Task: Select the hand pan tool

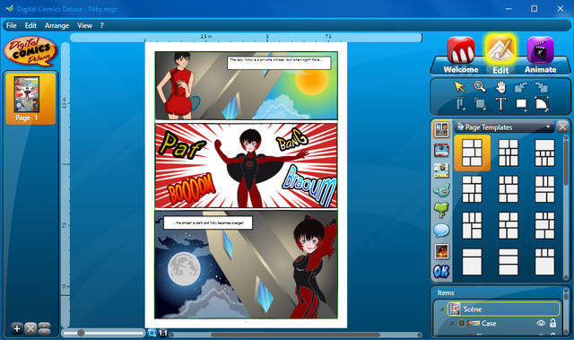Action: pos(500,87)
